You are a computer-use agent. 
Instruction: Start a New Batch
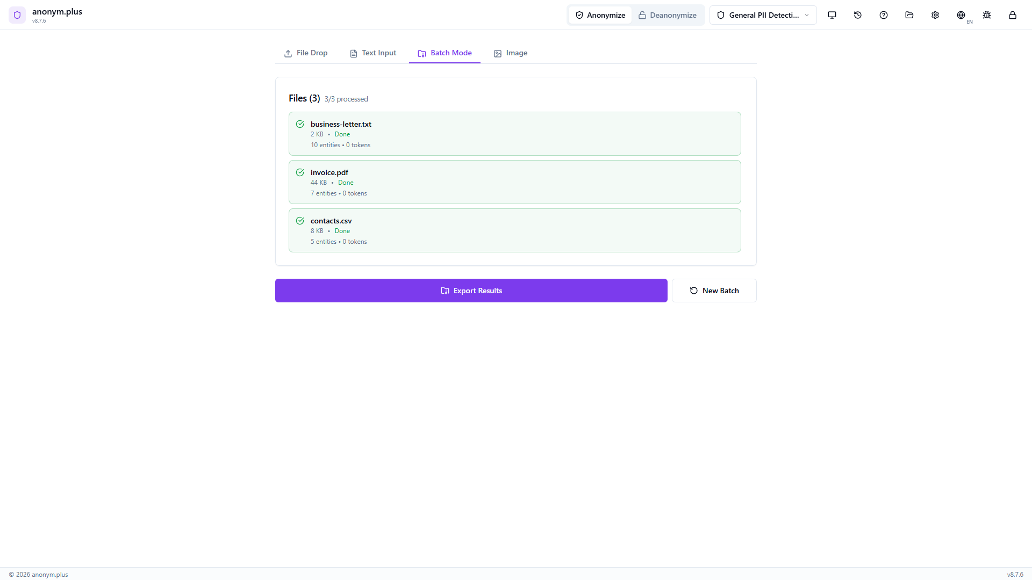click(x=714, y=290)
